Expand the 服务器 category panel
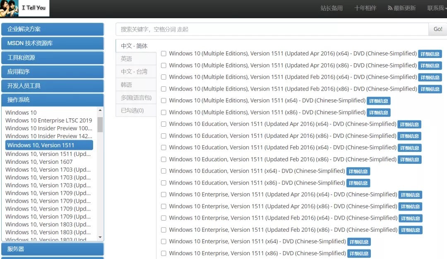 pyautogui.click(x=52, y=249)
